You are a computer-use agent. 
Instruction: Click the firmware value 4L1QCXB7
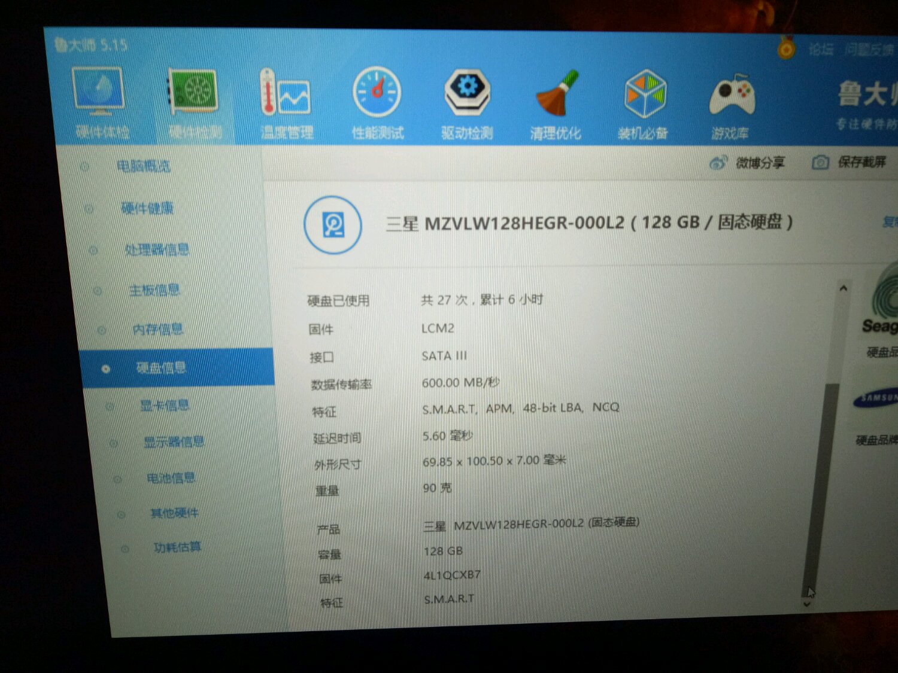[452, 575]
